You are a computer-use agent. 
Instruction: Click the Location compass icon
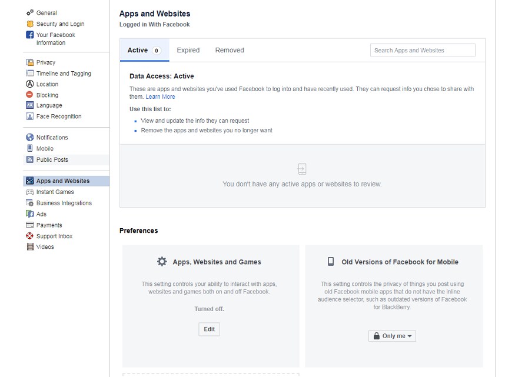30,84
